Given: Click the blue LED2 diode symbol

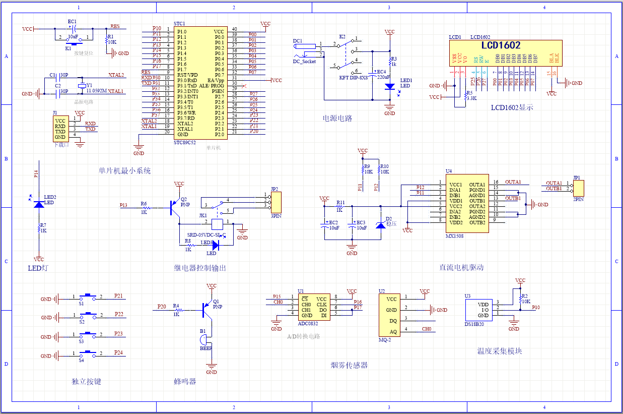Looking at the screenshot, I should (39, 204).
